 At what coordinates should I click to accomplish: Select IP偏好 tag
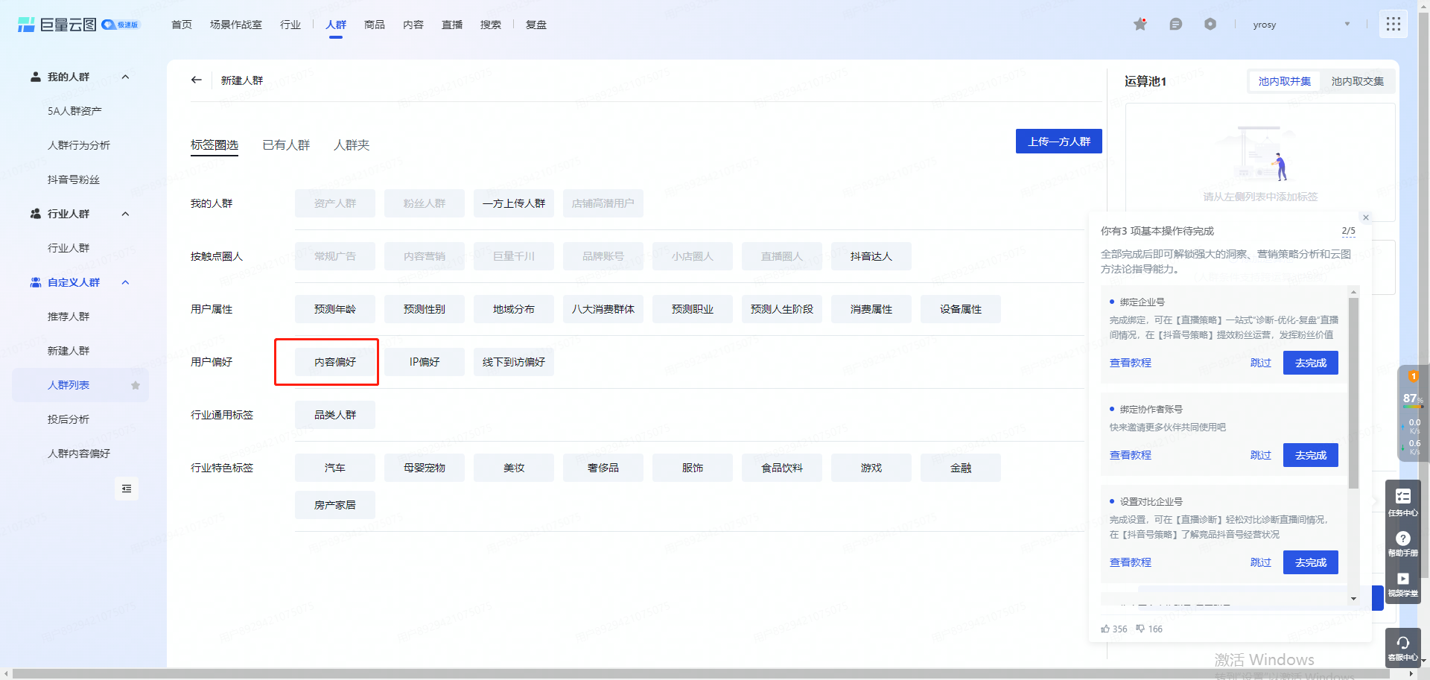coord(425,362)
